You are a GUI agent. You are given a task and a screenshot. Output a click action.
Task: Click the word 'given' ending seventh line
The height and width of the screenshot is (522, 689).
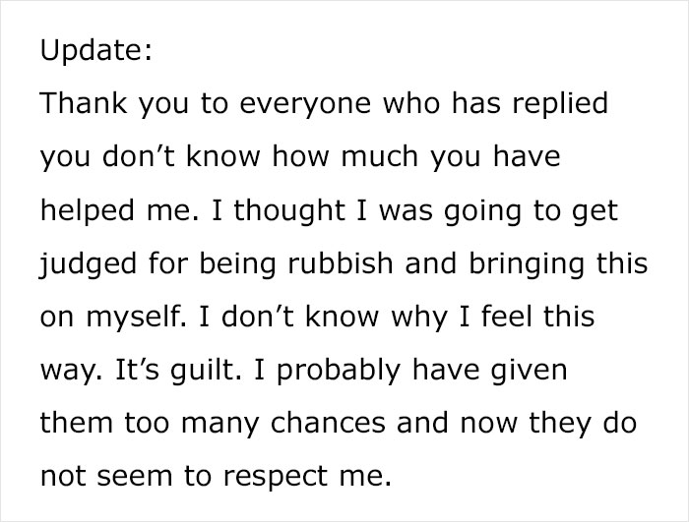(538, 372)
